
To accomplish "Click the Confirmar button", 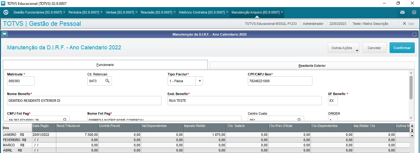I will pos(402,48).
